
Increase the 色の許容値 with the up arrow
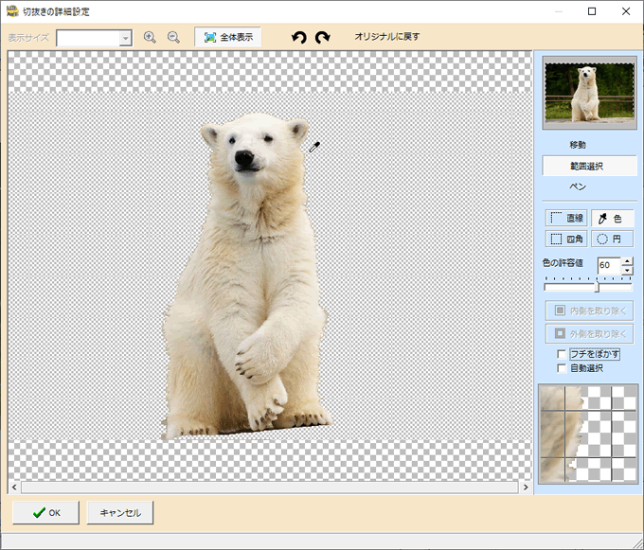(x=627, y=261)
